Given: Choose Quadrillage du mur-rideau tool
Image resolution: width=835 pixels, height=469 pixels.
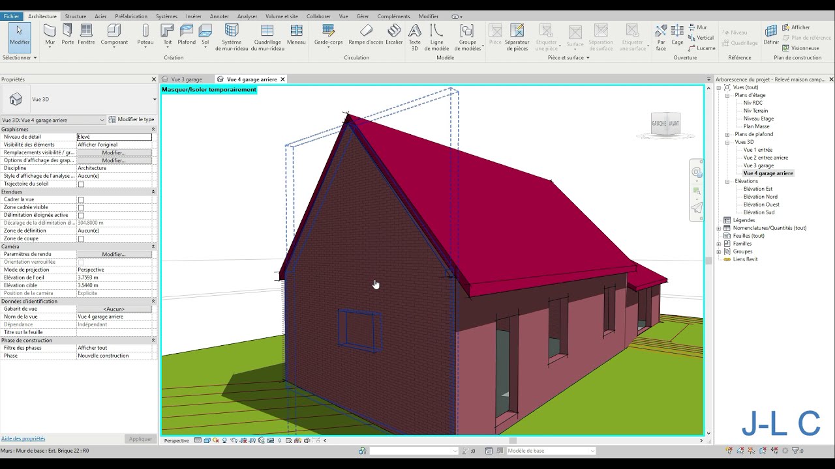Looking at the screenshot, I should click(x=267, y=38).
